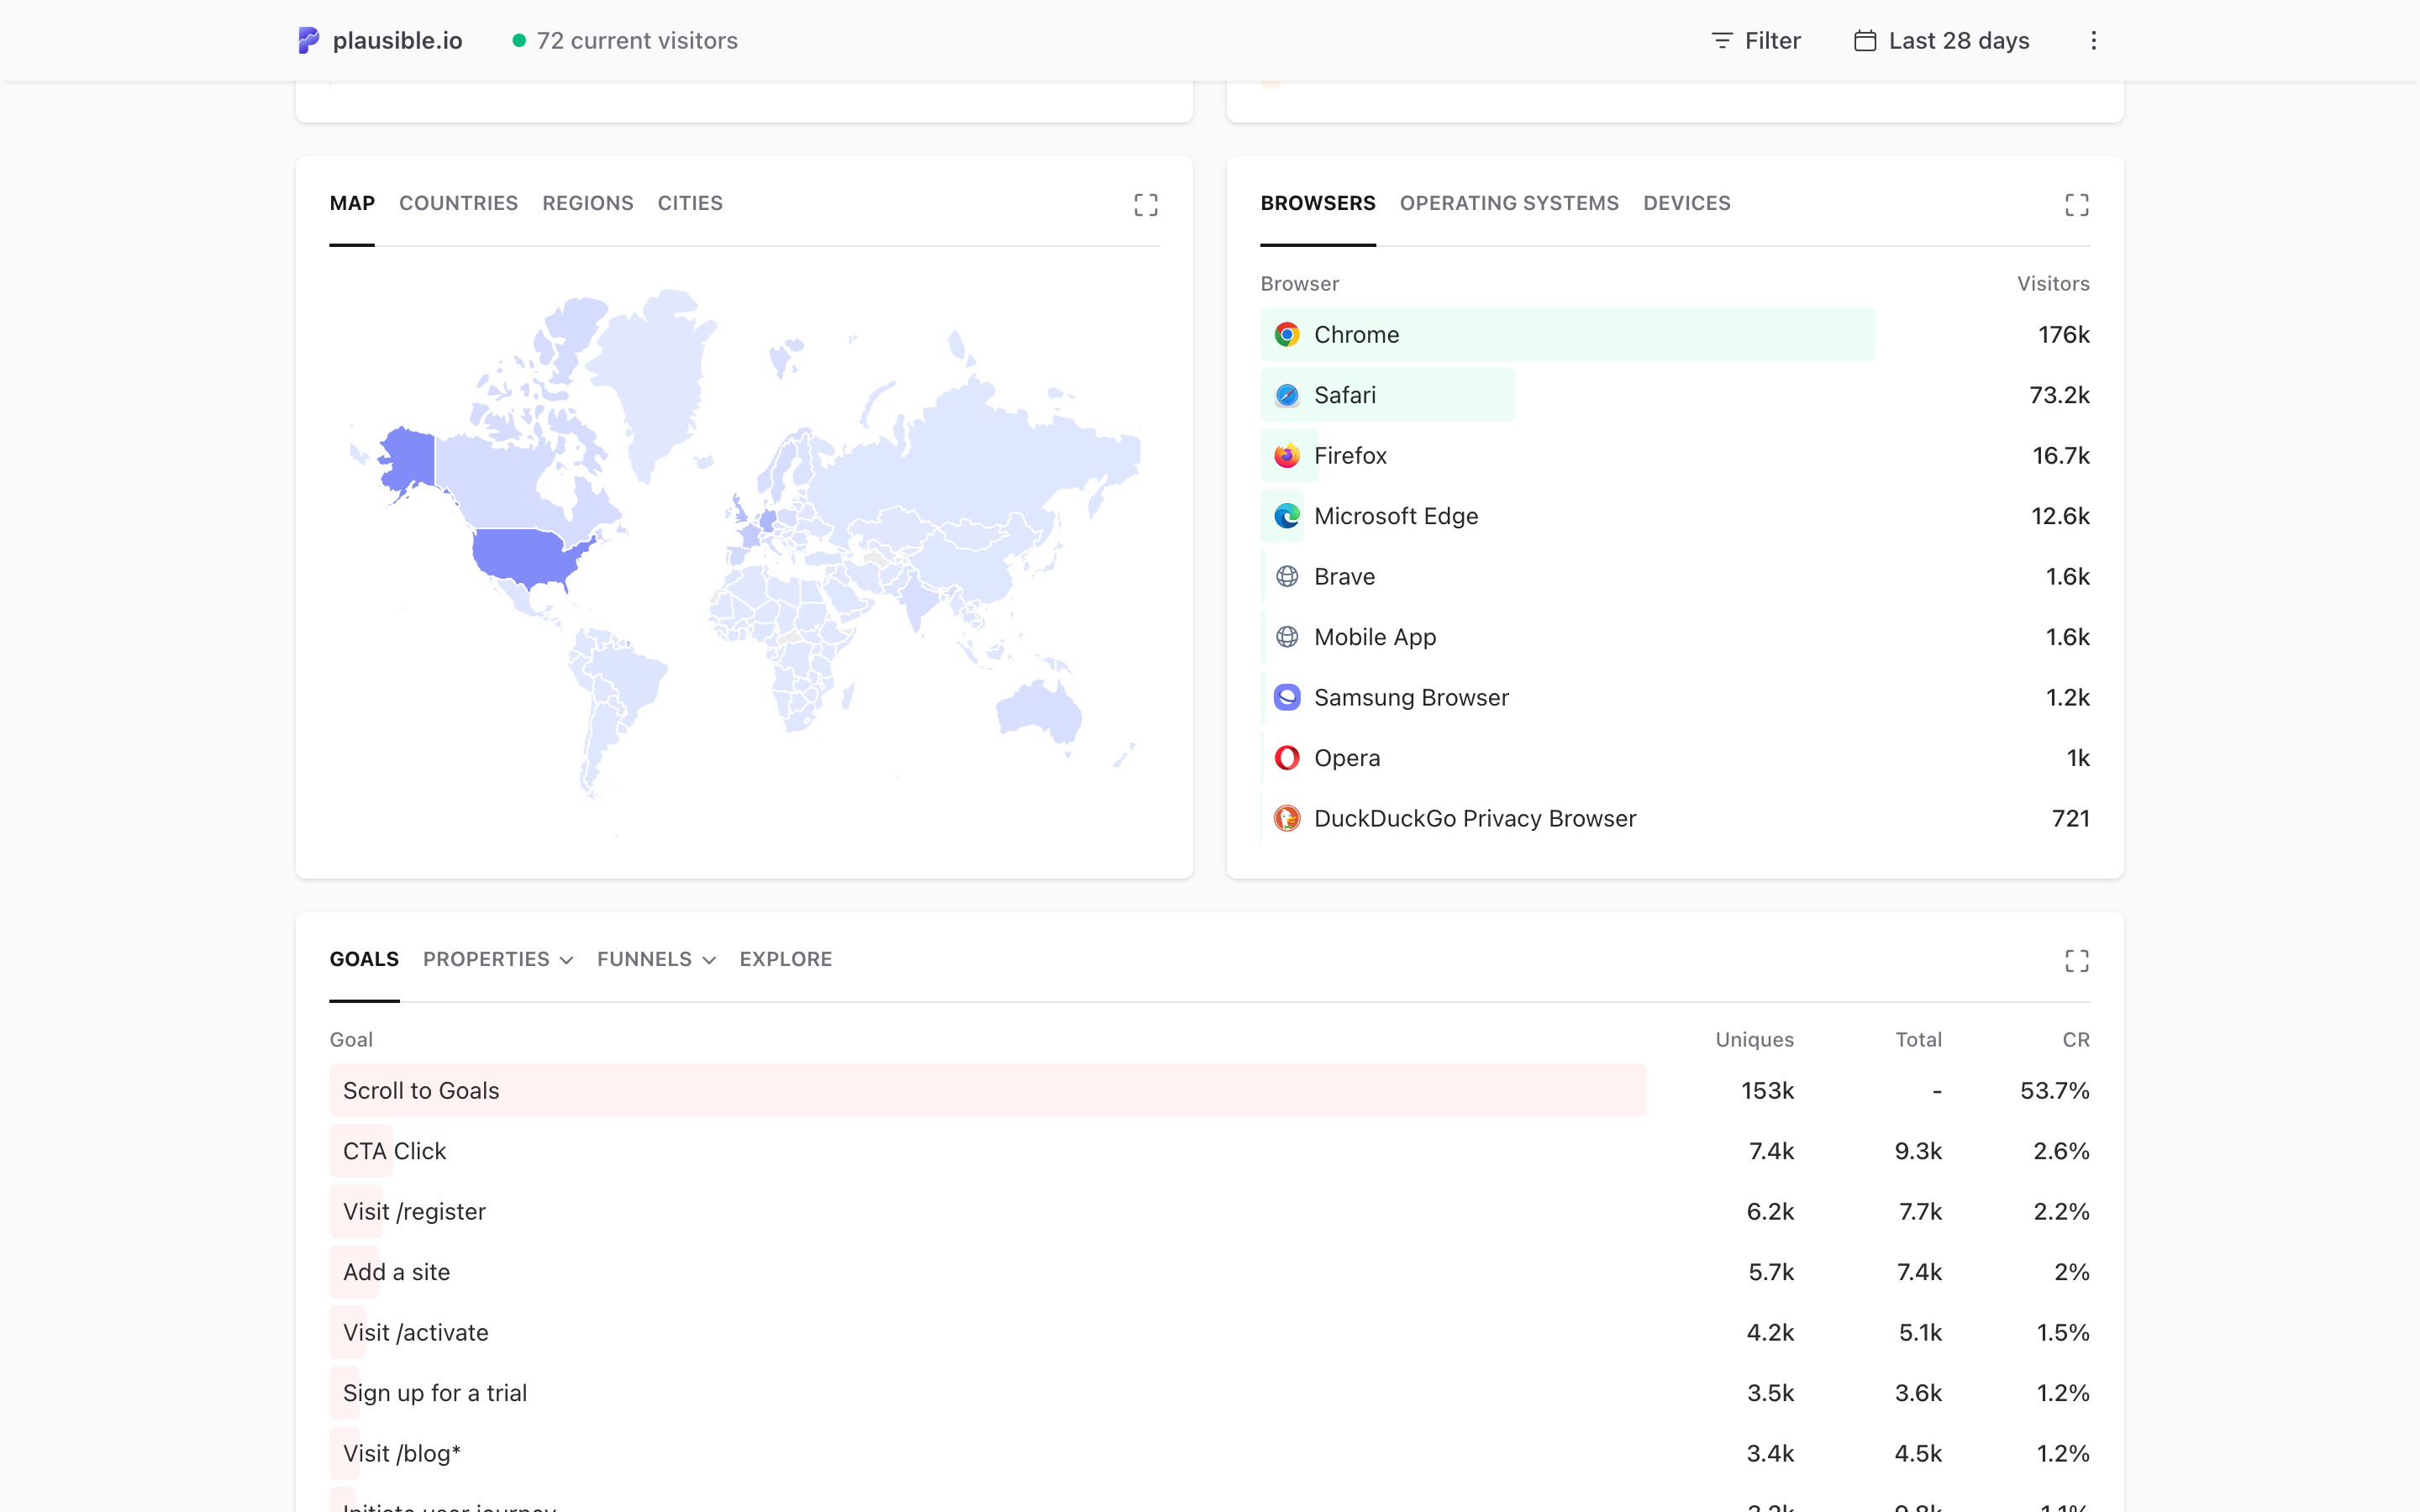Click the Scroll to Goals goal
The height and width of the screenshot is (1512, 2420).
click(421, 1090)
